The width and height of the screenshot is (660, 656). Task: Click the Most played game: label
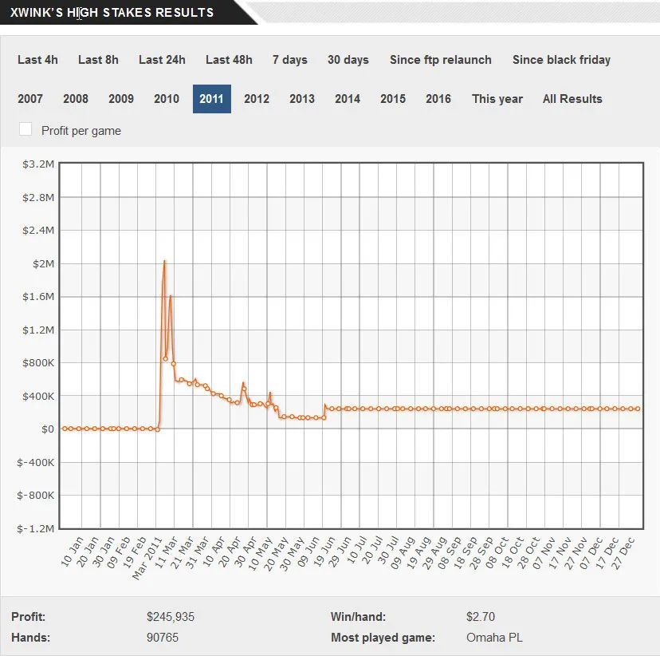[383, 638]
